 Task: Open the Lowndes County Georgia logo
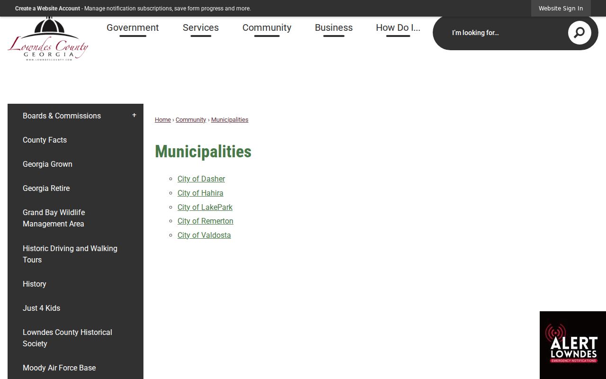pos(48,39)
